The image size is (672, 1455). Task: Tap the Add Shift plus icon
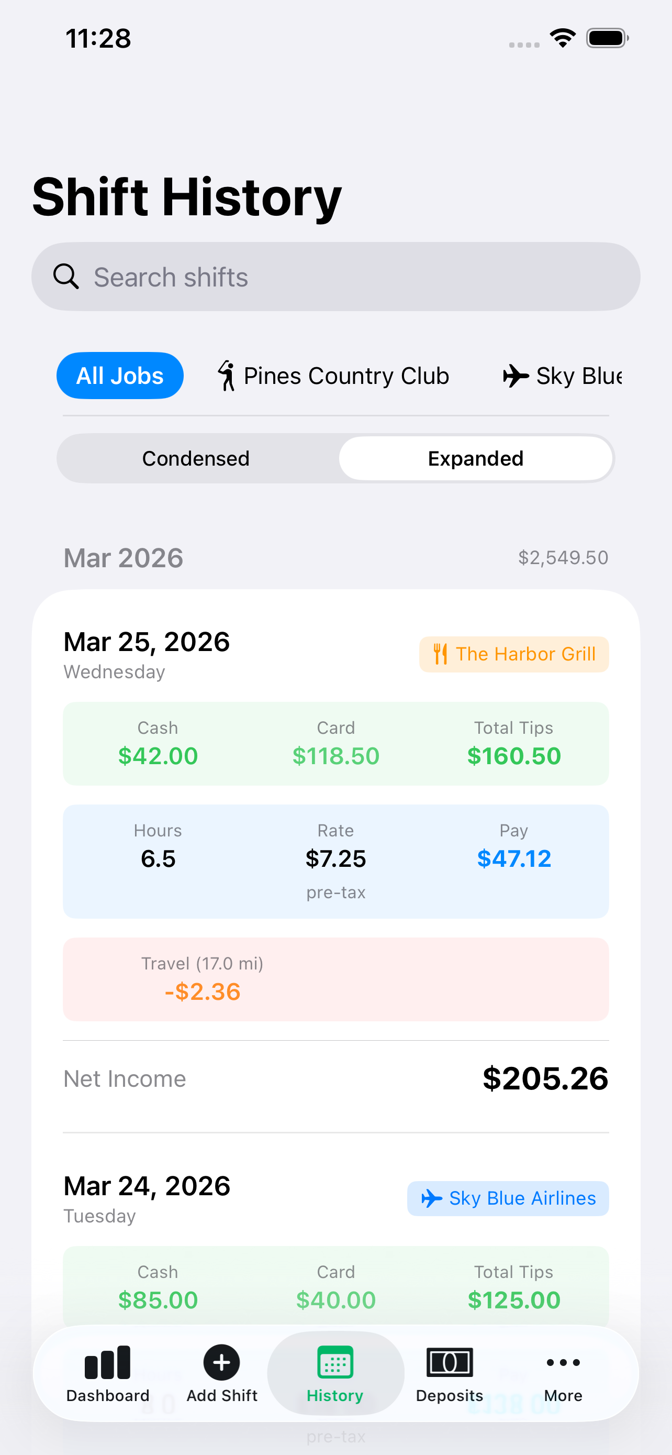(222, 1362)
